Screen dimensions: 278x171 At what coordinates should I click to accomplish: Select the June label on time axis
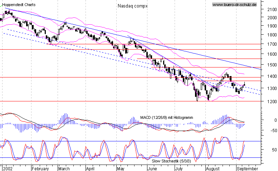click(152, 169)
